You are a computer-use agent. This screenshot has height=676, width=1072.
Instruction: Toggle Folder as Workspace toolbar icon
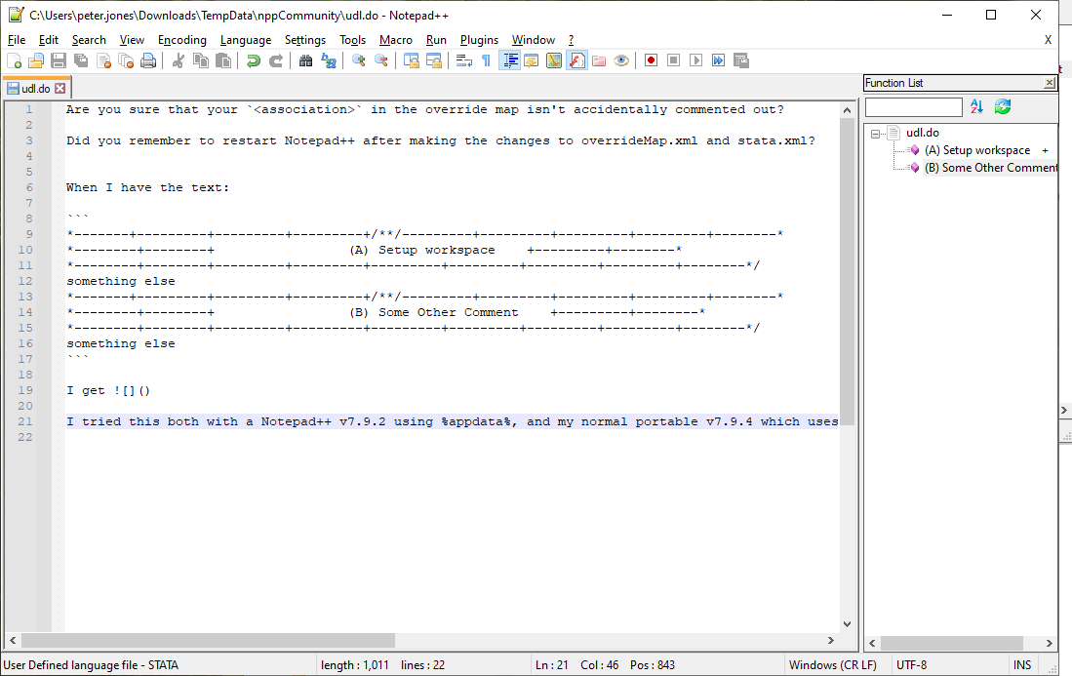[599, 60]
